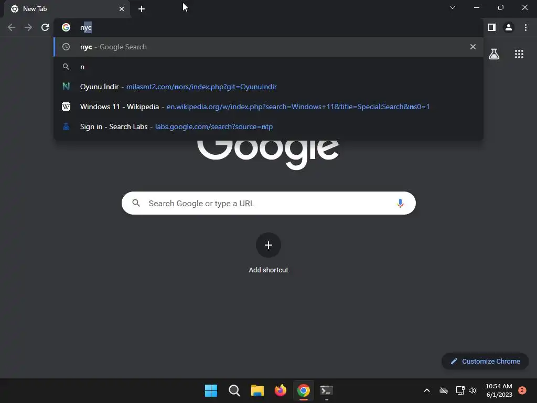Click the Search Google or type a URL box
This screenshot has height=403, width=537.
(268, 203)
